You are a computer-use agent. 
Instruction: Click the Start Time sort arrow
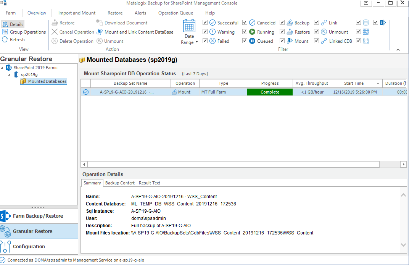point(378,84)
